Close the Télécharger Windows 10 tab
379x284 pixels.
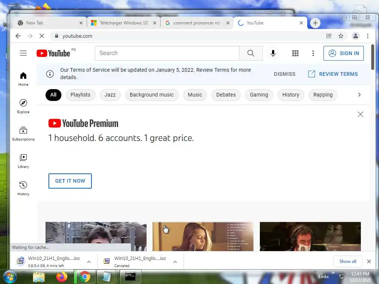click(155, 23)
